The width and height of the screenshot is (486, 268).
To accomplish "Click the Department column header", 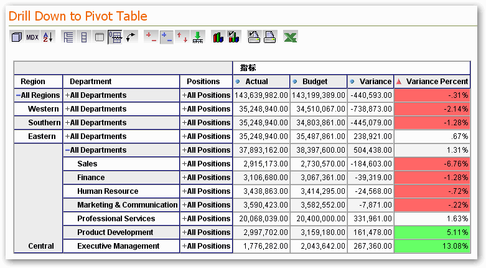I will coord(121,82).
